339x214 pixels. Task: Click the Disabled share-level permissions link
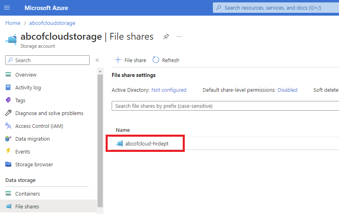[x=287, y=90]
